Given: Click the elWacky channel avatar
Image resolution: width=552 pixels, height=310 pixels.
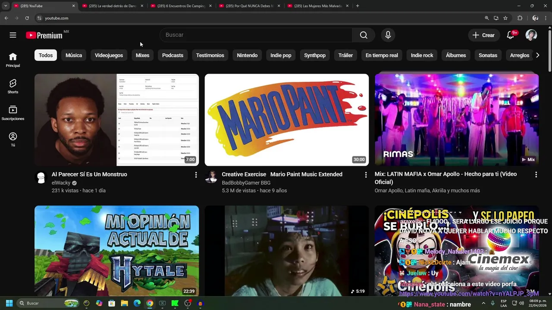Looking at the screenshot, I should click(x=41, y=178).
